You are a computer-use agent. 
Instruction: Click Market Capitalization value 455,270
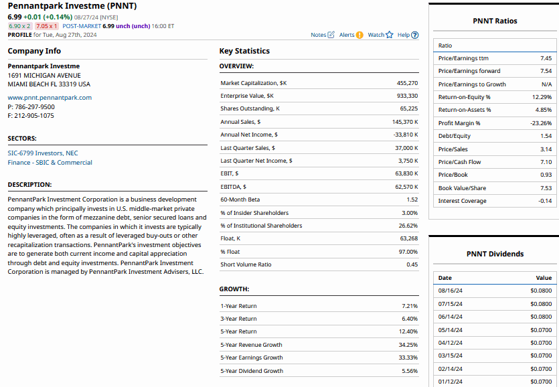(x=407, y=83)
